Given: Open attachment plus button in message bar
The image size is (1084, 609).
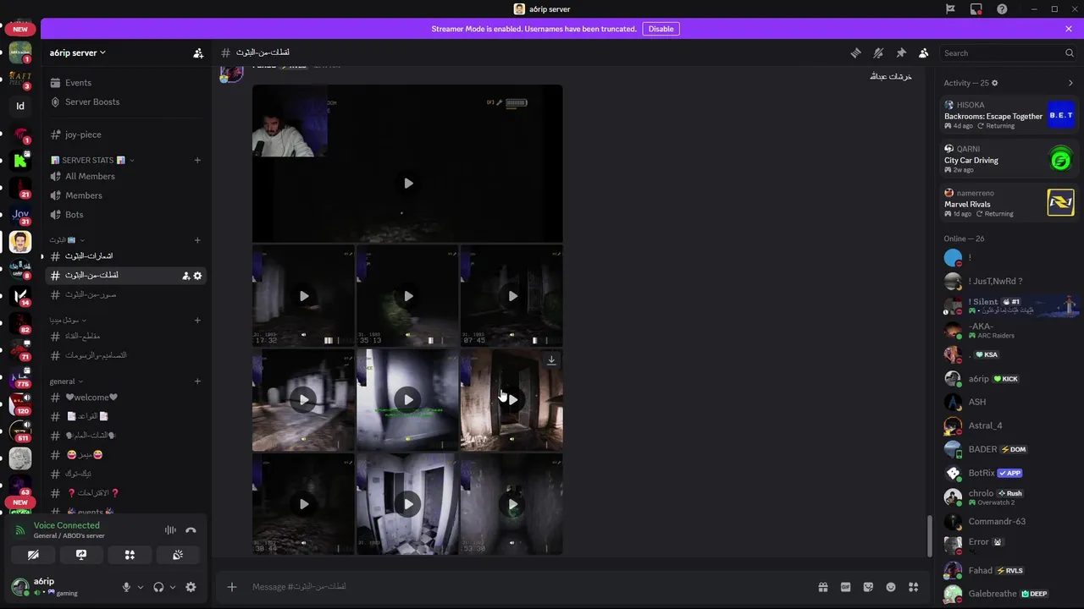Looking at the screenshot, I should point(231,587).
